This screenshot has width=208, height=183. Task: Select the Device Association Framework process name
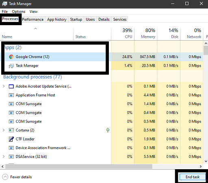click(x=43, y=148)
